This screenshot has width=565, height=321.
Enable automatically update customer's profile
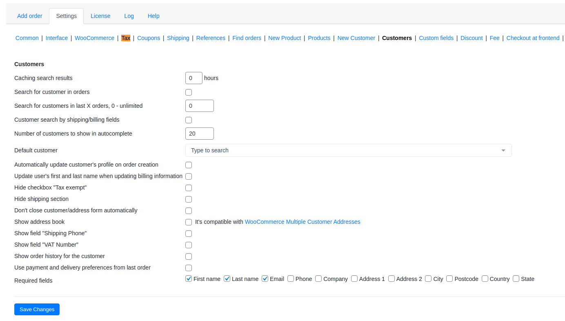(x=189, y=165)
